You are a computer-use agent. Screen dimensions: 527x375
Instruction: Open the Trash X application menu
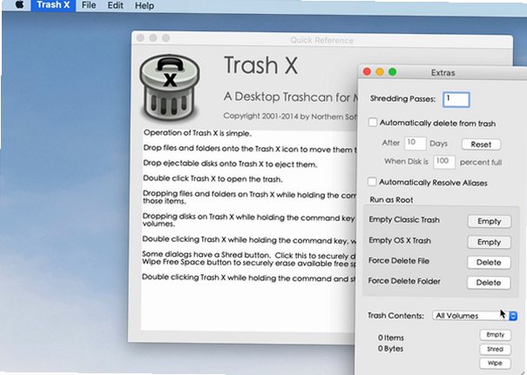[x=53, y=5]
